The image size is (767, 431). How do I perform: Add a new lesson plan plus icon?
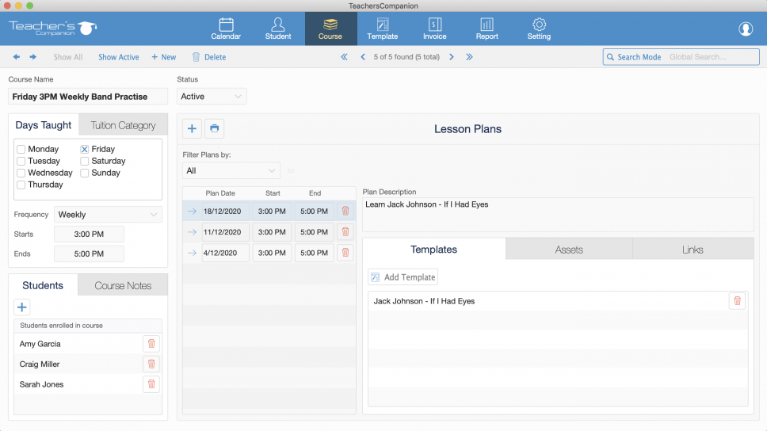coord(192,128)
